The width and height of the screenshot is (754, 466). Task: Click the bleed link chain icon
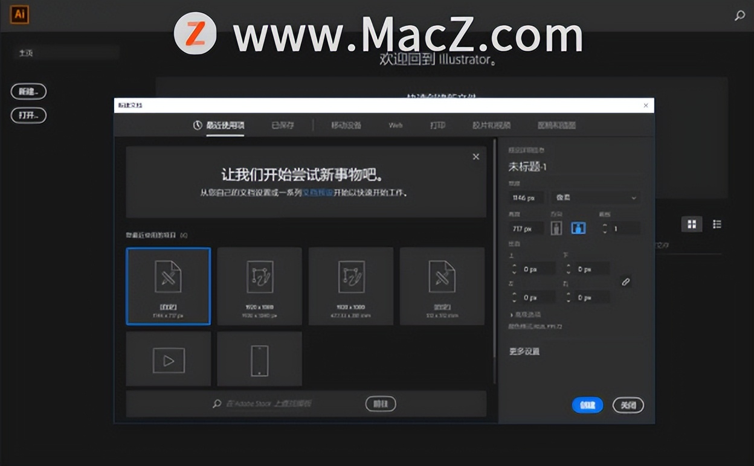[x=626, y=281]
